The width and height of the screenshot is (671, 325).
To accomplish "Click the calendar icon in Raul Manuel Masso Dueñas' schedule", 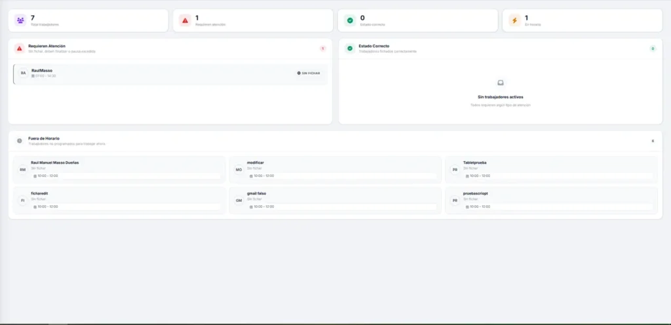I will point(35,176).
